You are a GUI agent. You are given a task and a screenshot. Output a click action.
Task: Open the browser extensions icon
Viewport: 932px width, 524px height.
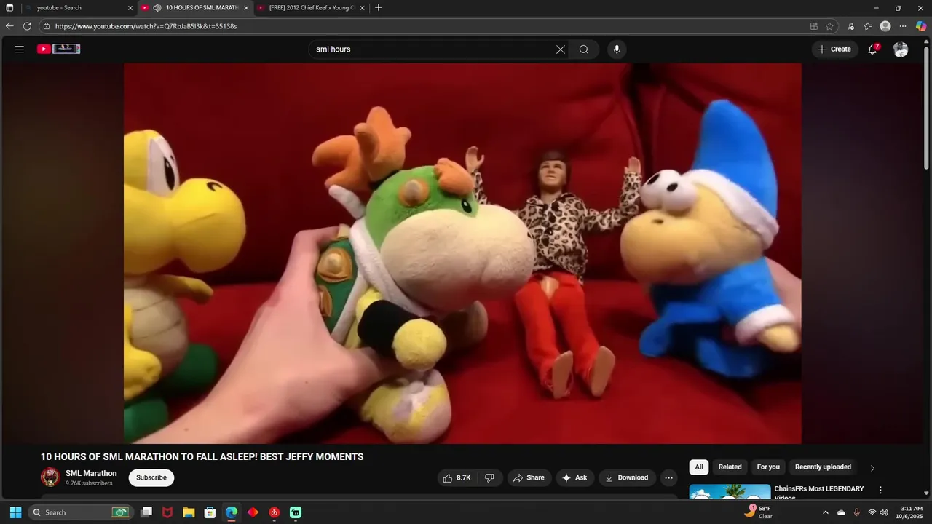(x=850, y=26)
